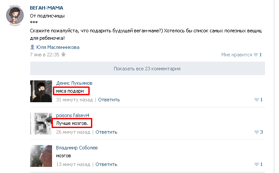Open poisons falsevi4 profile link
This screenshot has height=173, width=279.
coord(73,115)
